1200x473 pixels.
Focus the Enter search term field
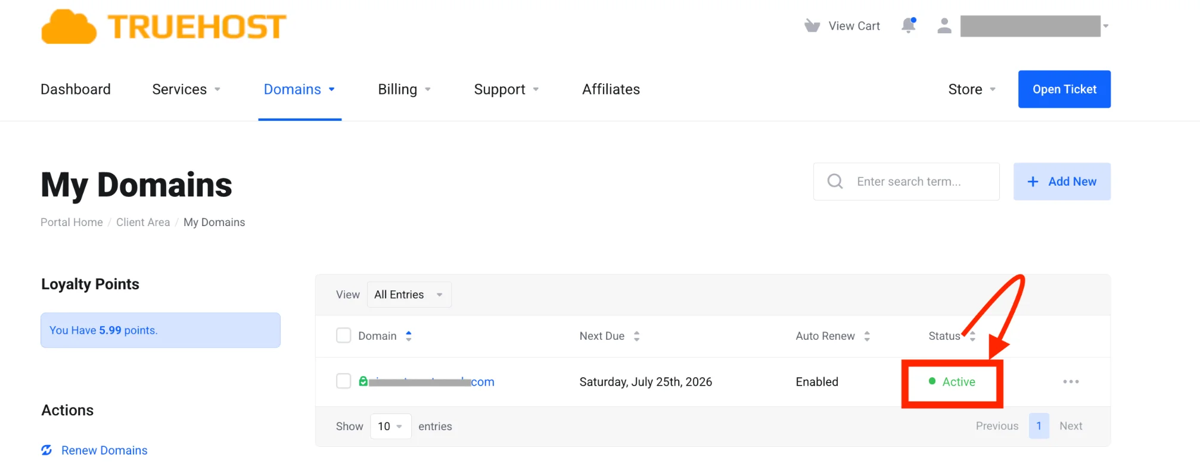pyautogui.click(x=906, y=181)
